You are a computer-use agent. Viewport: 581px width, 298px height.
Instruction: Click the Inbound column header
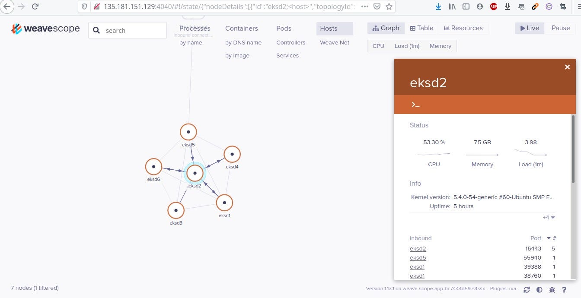421,238
